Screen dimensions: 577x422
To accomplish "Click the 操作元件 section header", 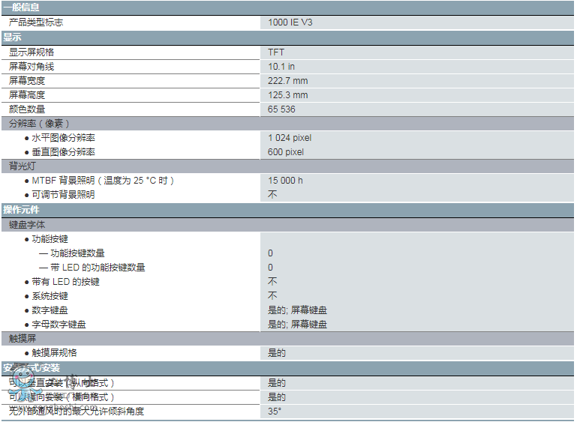I will coord(22,210).
